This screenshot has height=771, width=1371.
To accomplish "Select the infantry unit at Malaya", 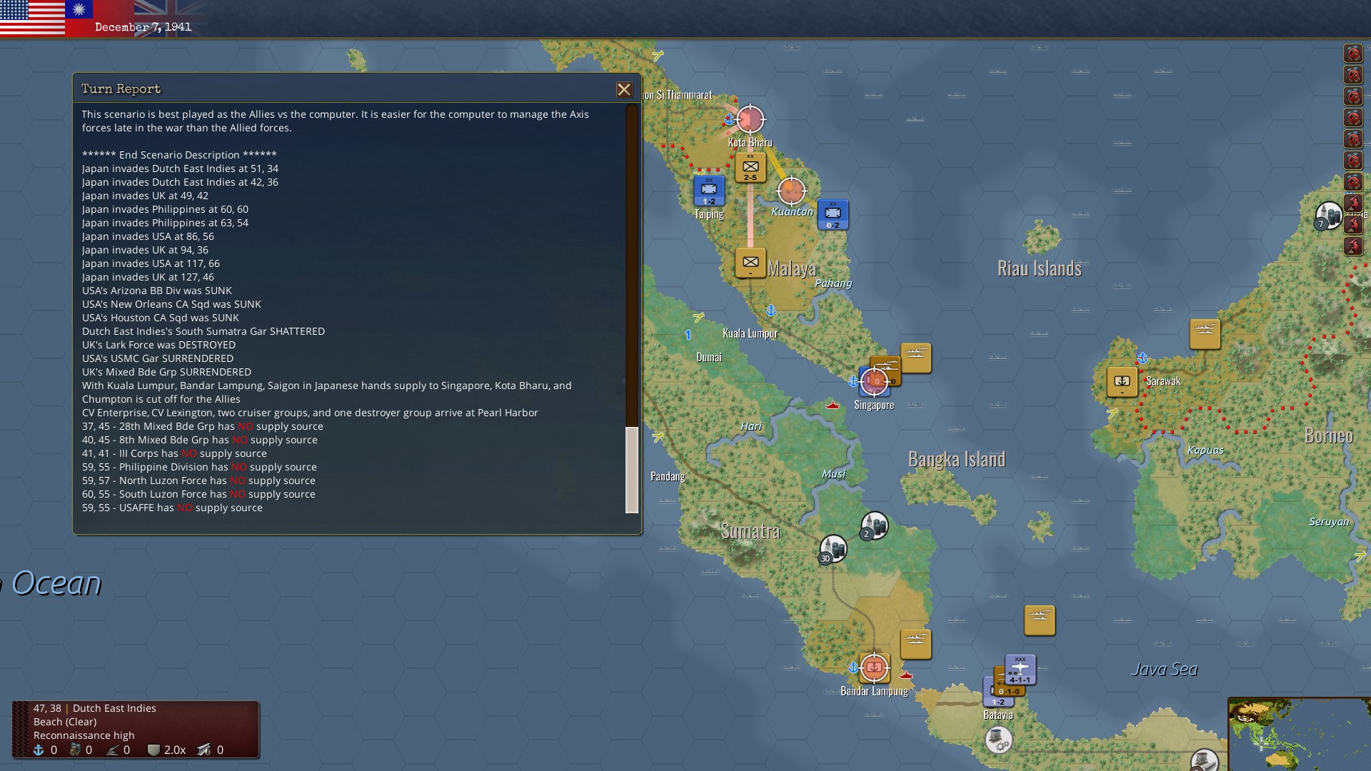I will pos(750,263).
